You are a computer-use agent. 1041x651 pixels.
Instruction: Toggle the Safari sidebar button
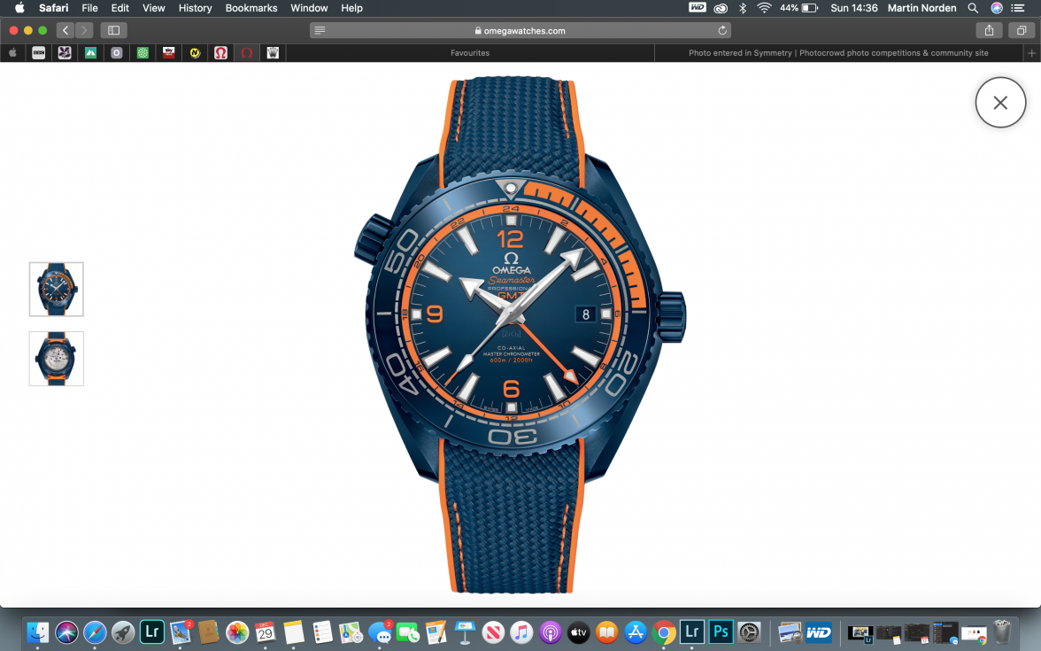click(x=113, y=30)
